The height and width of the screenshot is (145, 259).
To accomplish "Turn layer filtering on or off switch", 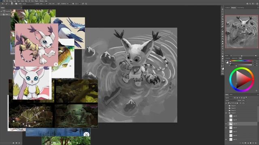I will pos(246,97).
